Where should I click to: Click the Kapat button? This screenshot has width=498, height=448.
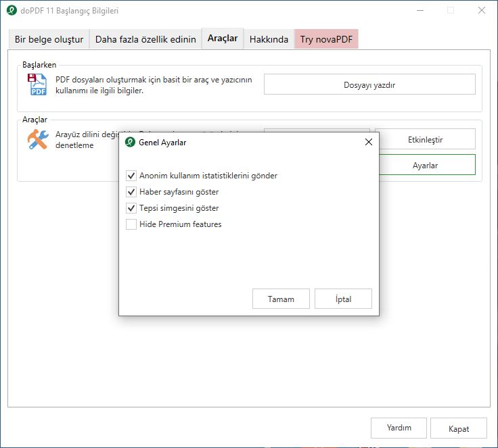pyautogui.click(x=459, y=428)
